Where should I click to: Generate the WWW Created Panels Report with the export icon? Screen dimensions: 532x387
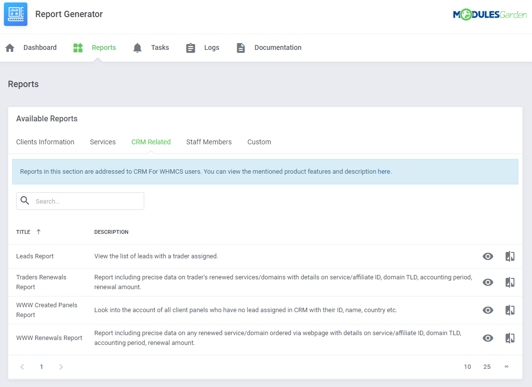pos(510,310)
